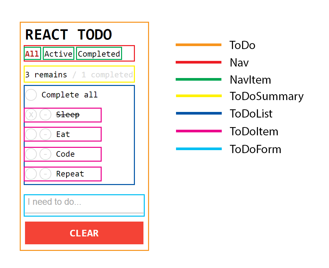Switch to the Completed filter tab
The width and height of the screenshot is (329, 268).
click(99, 54)
